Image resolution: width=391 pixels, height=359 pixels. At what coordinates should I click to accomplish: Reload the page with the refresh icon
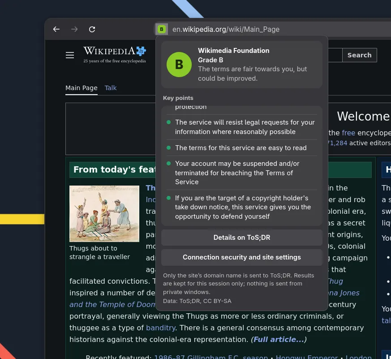(x=92, y=29)
